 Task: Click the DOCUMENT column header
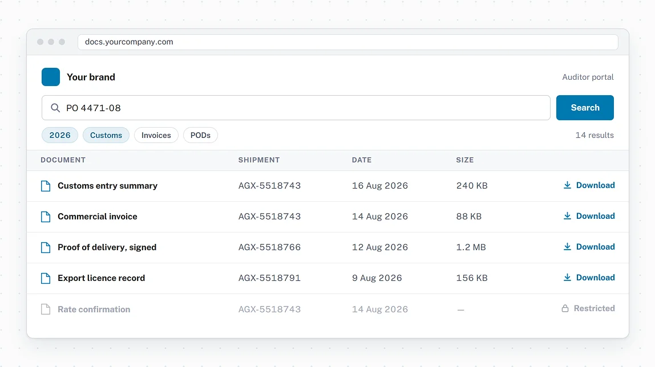pyautogui.click(x=63, y=160)
